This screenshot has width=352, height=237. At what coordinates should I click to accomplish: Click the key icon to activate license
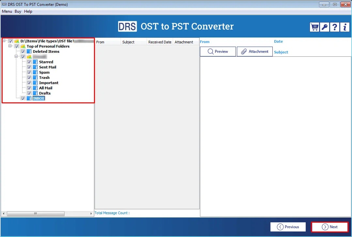pyautogui.click(x=324, y=27)
